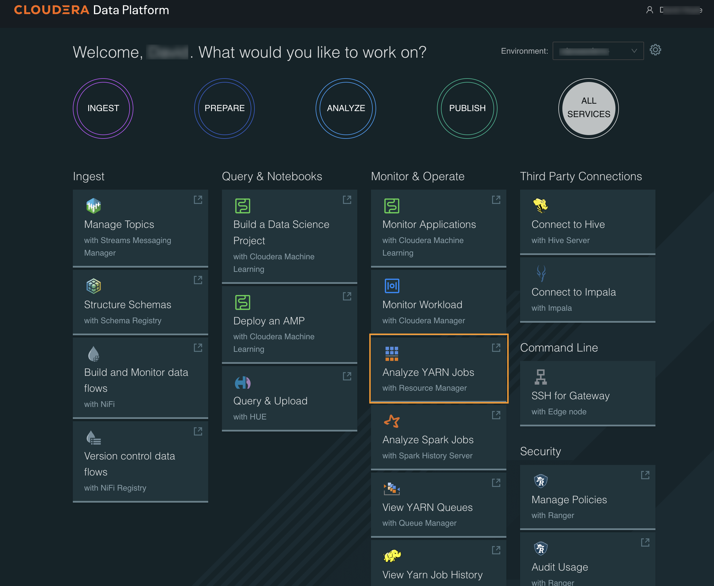The image size is (714, 586).
Task: Click the Schema Registry cube icon
Action: pos(93,286)
